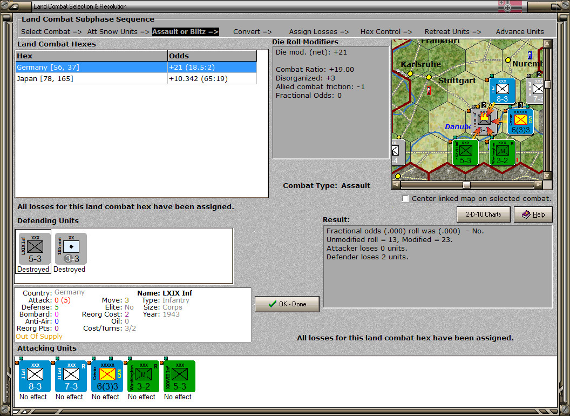Select the destroyed LXIX Inf defending unit
This screenshot has height=416, width=570.
tap(35, 249)
